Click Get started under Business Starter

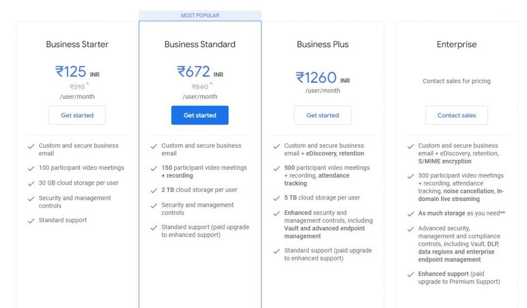tap(77, 115)
